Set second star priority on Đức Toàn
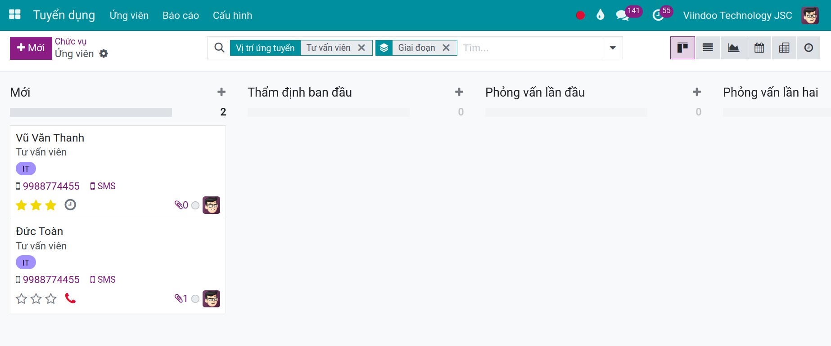Image resolution: width=831 pixels, height=346 pixels. pos(36,299)
